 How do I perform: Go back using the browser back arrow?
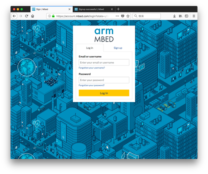tap(14, 16)
